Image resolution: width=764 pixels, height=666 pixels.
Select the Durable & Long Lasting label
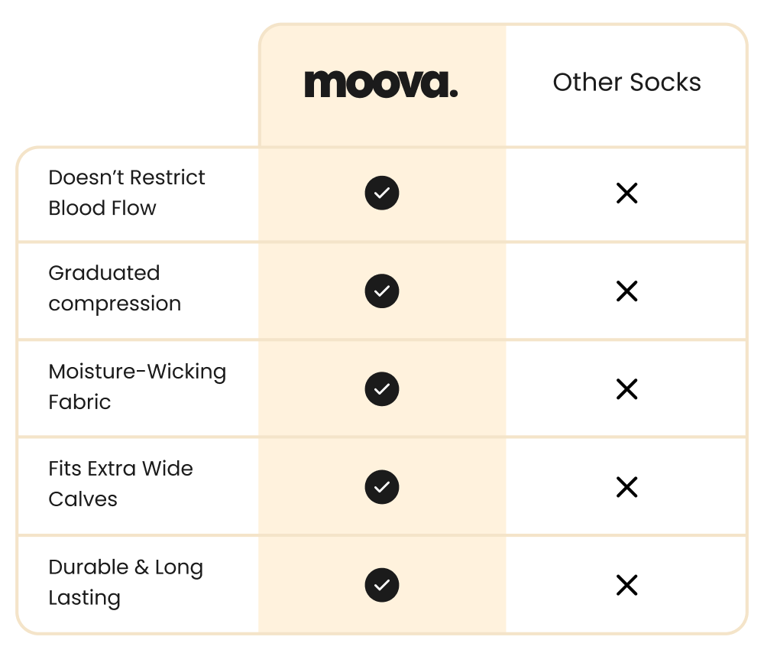126,583
